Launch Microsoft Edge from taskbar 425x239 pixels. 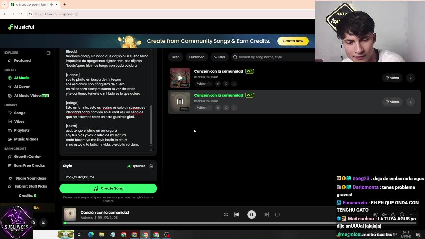(x=91, y=235)
